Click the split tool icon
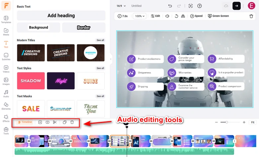Viewport: 259px width, 157px height. pos(47,122)
